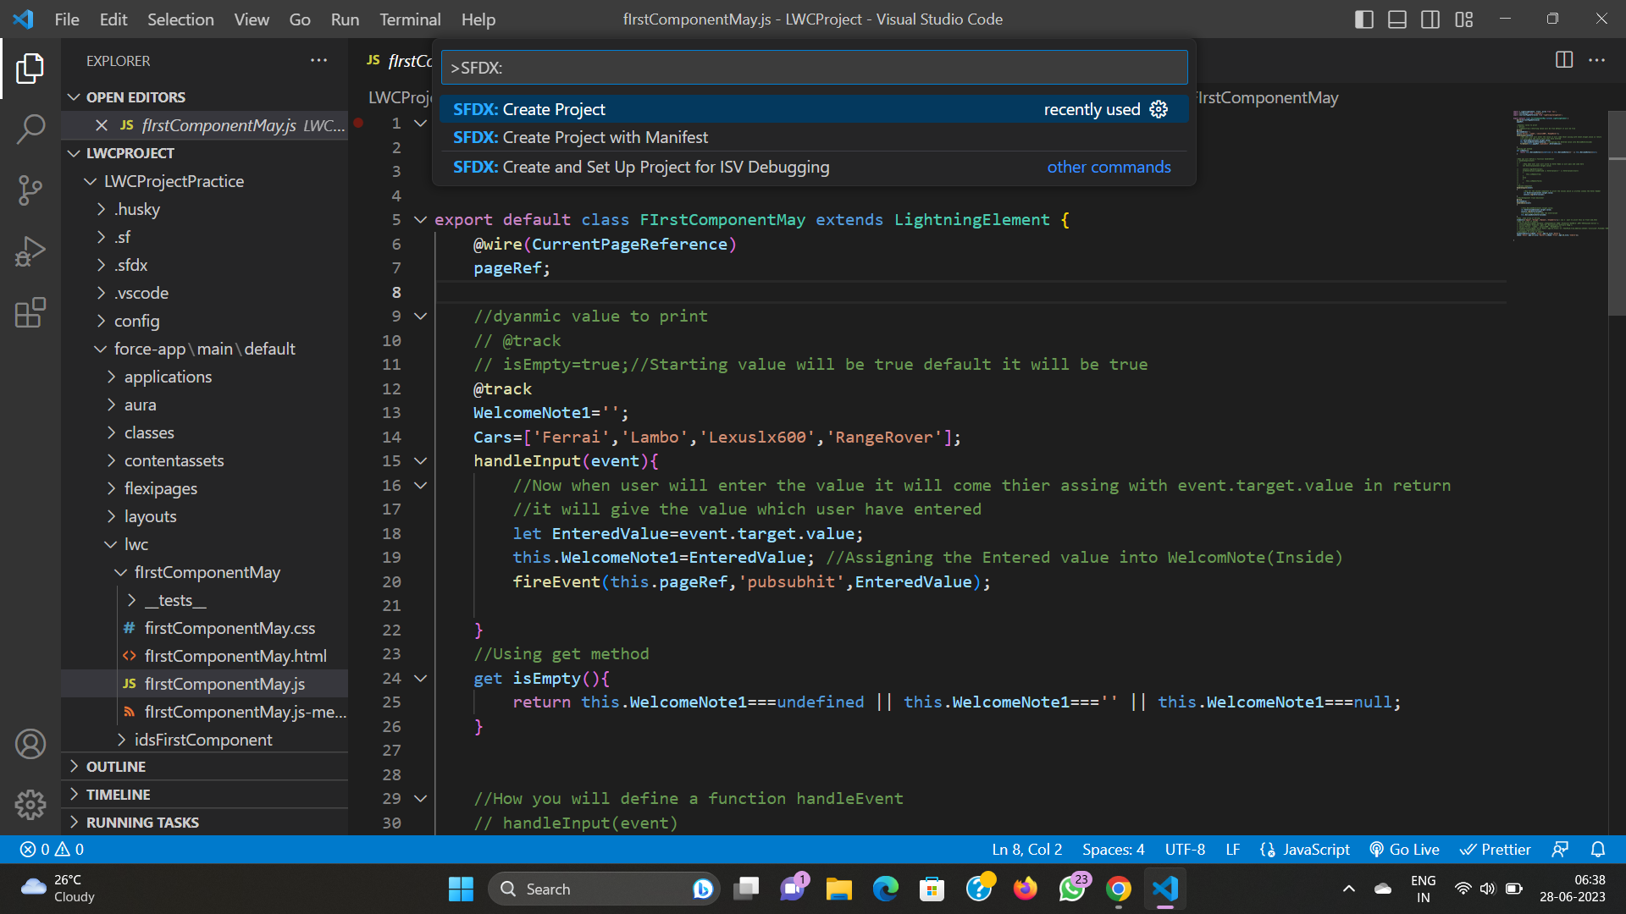Click the Split Editor Right icon

coord(1564,60)
